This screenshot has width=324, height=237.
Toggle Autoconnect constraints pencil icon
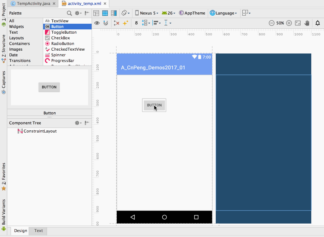(x=105, y=23)
